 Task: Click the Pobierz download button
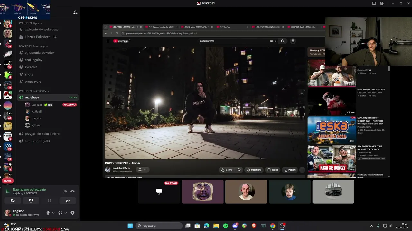click(290, 170)
